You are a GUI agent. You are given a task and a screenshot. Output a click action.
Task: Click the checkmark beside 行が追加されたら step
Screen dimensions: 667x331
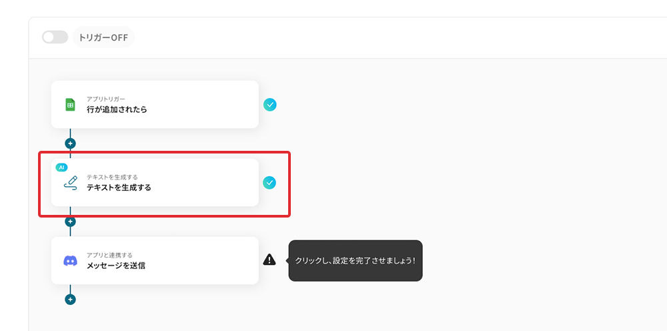(x=269, y=105)
